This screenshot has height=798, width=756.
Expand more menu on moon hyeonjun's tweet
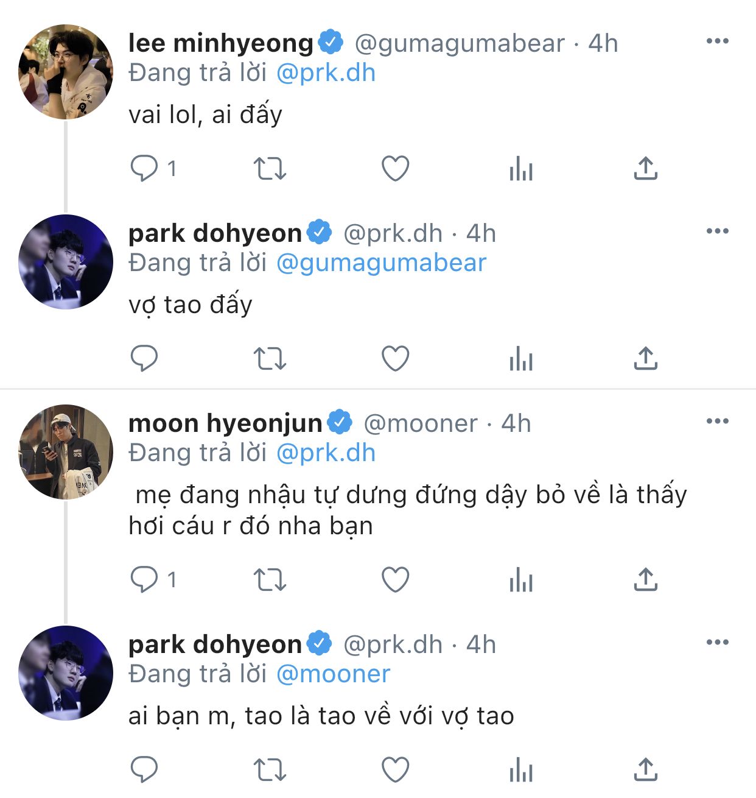717,422
